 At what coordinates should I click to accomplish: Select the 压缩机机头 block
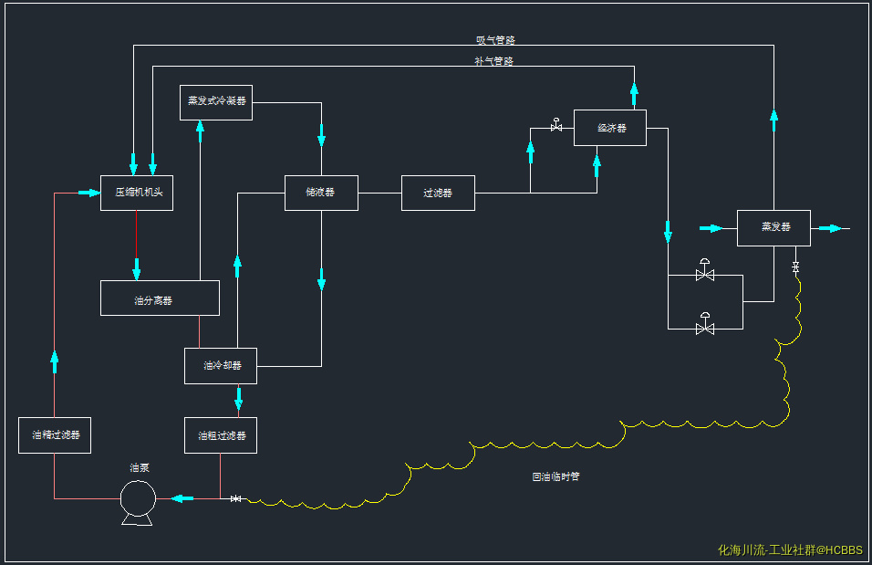pos(137,193)
